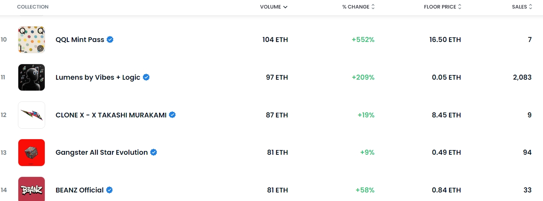Screen dimensions: 543x201
Task: Click the Gangster All Star Evolution thumbnail
Action: pyautogui.click(x=32, y=152)
